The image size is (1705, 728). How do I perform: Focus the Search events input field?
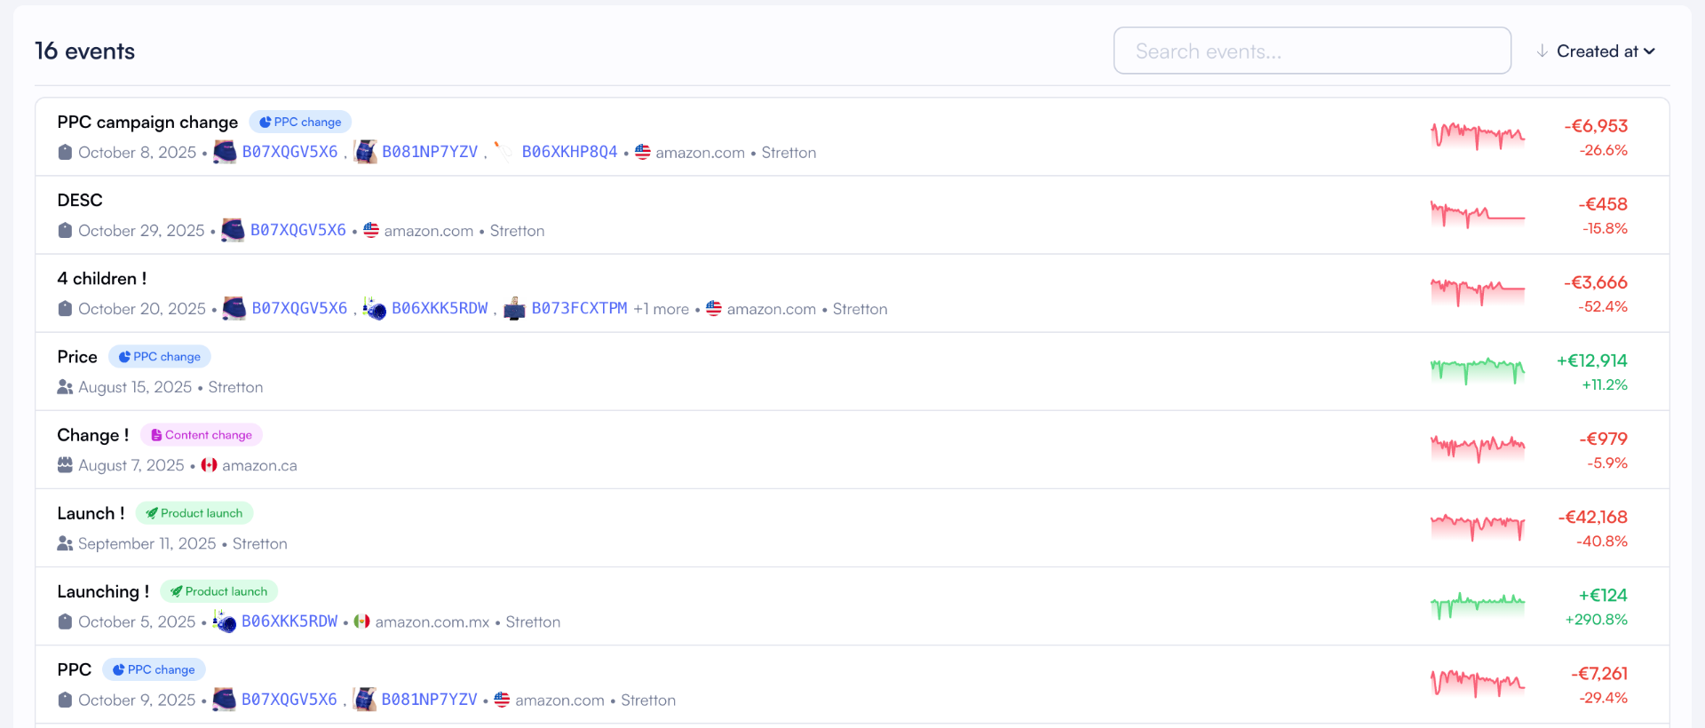(1312, 51)
